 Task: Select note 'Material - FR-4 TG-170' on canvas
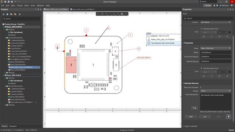pos(160,36)
